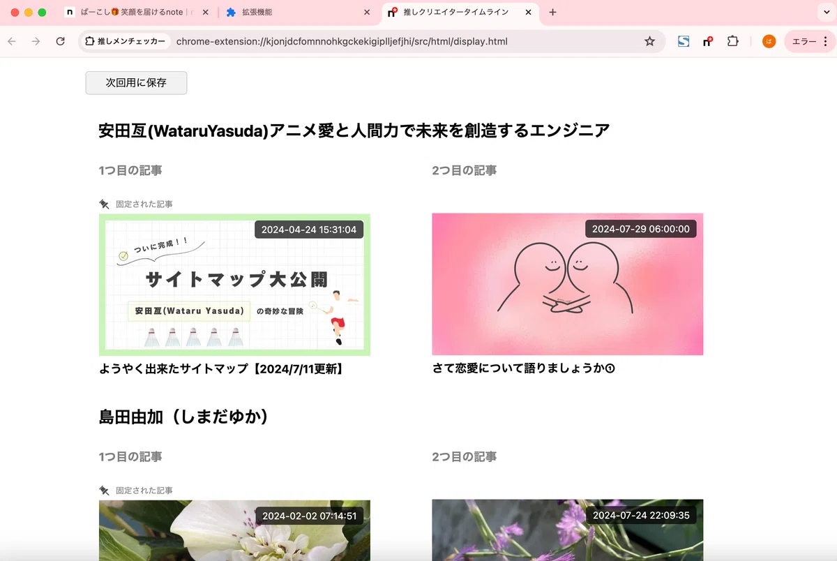Screen dimensions: 837x561
Task: Open the extensions puzzle piece menu
Action: [x=732, y=42]
